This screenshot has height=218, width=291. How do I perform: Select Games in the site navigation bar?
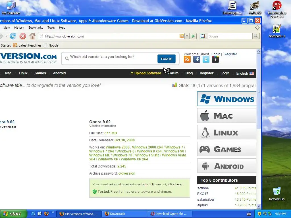click(40, 73)
